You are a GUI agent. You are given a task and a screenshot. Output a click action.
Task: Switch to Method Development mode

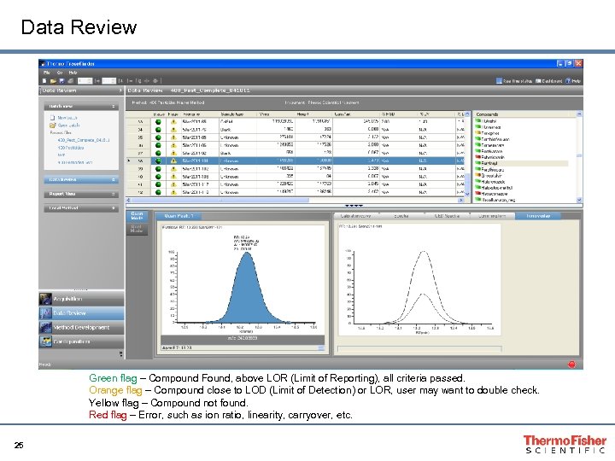tap(82, 327)
